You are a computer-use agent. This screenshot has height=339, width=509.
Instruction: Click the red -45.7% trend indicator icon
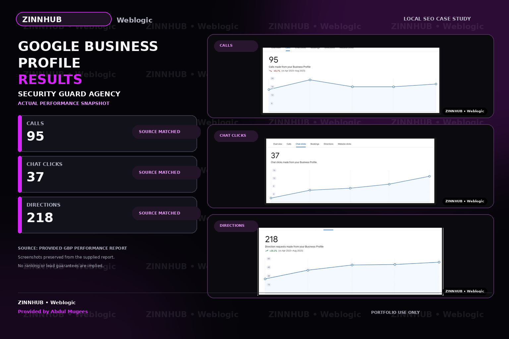[x=270, y=71]
